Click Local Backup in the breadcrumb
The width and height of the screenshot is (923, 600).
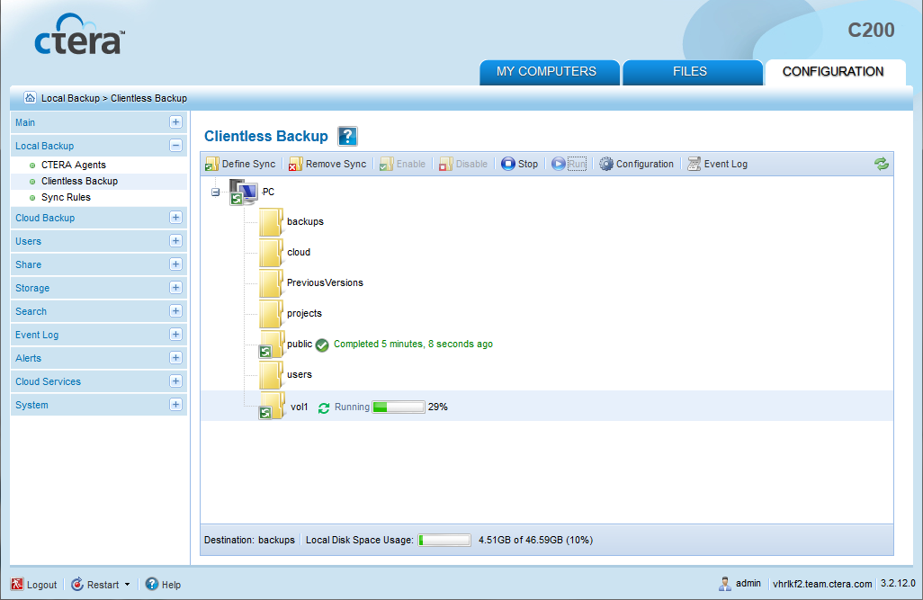(71, 98)
